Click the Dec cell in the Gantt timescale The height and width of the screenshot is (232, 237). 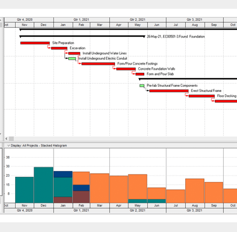(44, 25)
